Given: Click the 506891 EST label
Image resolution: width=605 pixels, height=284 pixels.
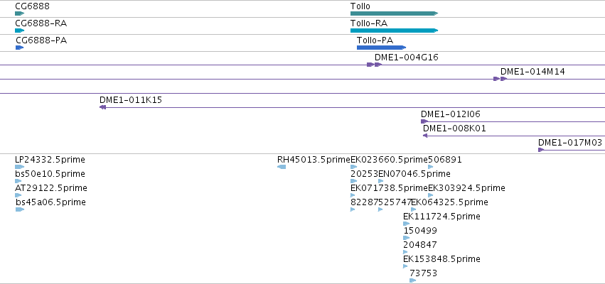Looking at the screenshot, I should click(x=445, y=160).
